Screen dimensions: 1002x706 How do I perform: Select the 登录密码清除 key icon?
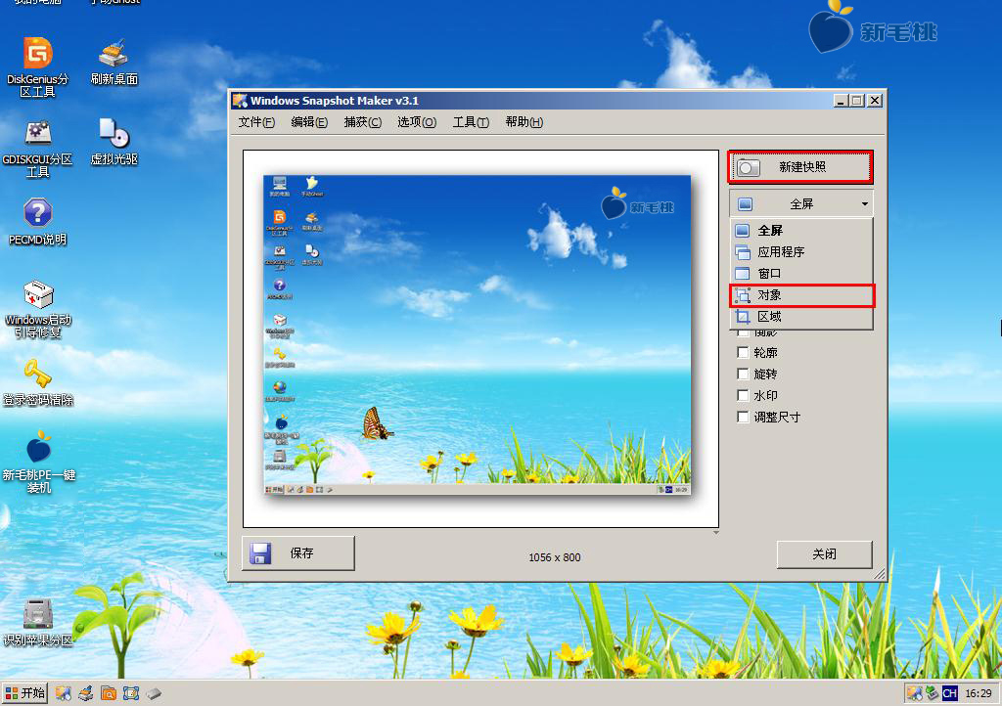coord(38,383)
